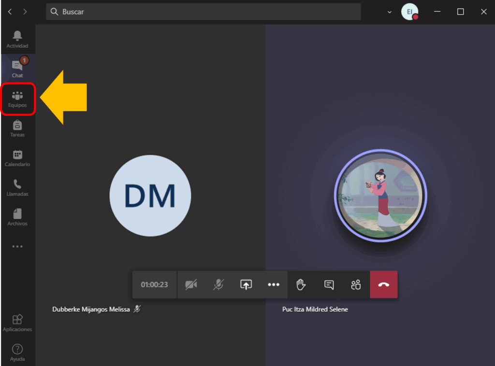Viewport: 495px width, 366px height.
Task: Show participants list in call
Action: (x=356, y=285)
